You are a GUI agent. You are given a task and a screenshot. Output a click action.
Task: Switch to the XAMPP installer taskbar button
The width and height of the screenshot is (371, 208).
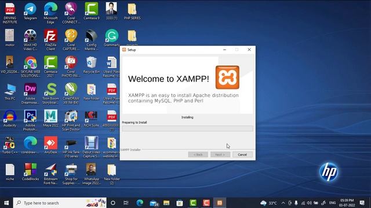point(220,203)
